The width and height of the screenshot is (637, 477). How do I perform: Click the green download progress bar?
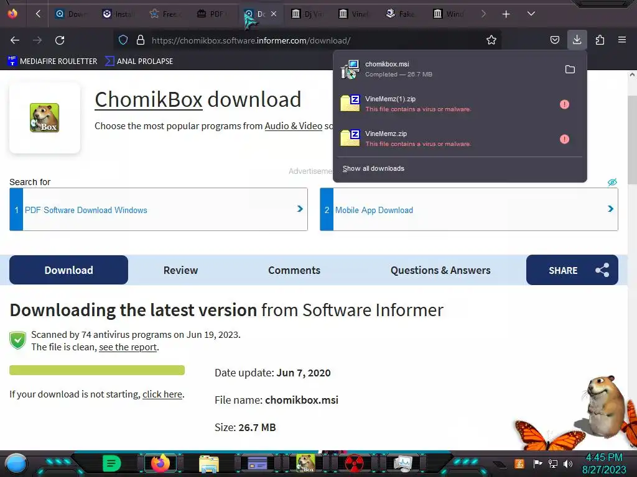tap(97, 370)
